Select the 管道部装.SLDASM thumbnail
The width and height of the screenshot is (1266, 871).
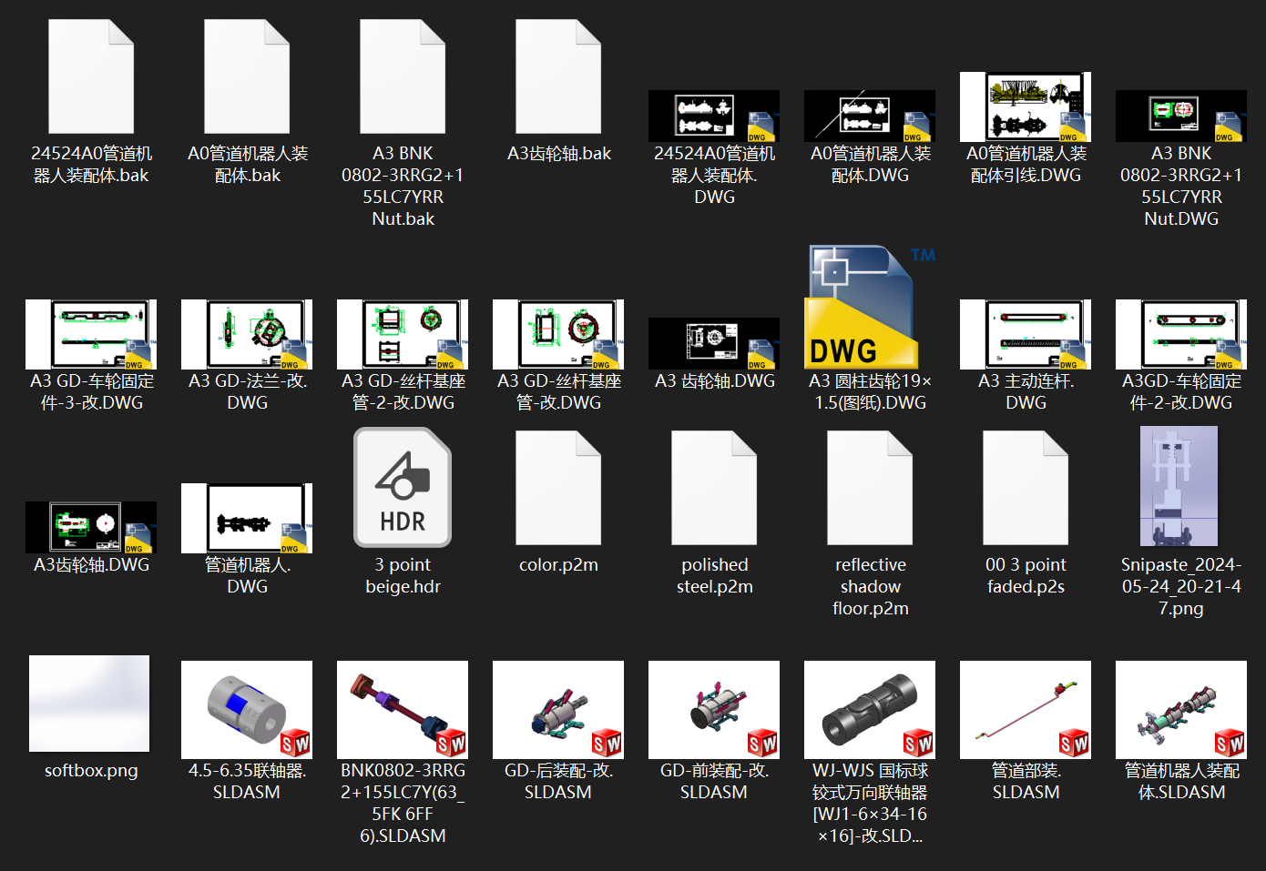pos(1026,710)
